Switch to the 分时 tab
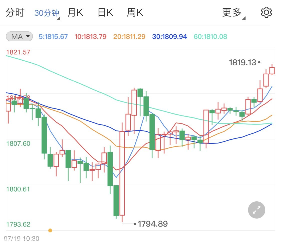This screenshot has height=245, width=281. [x=15, y=12]
